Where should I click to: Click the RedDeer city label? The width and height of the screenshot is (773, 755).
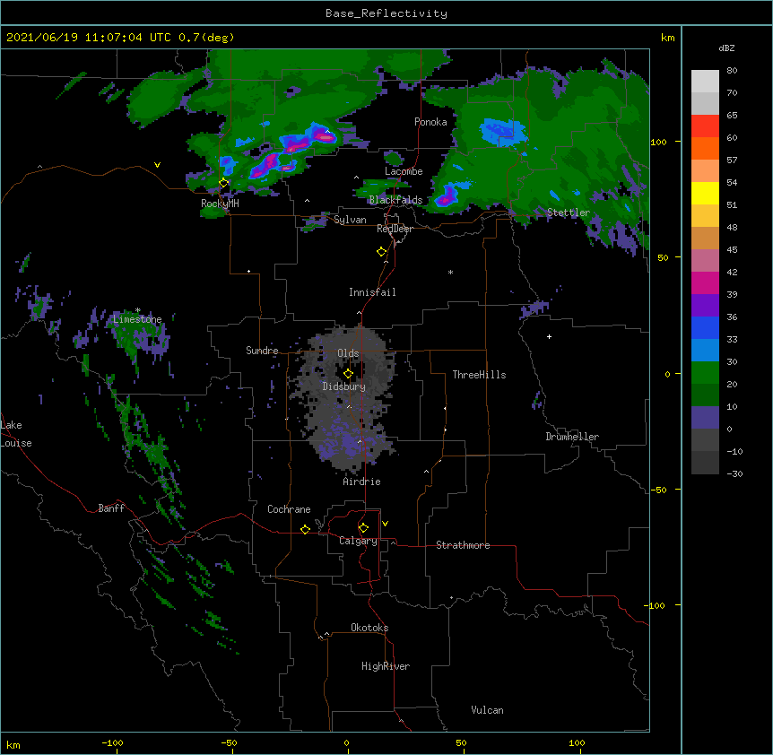click(395, 229)
